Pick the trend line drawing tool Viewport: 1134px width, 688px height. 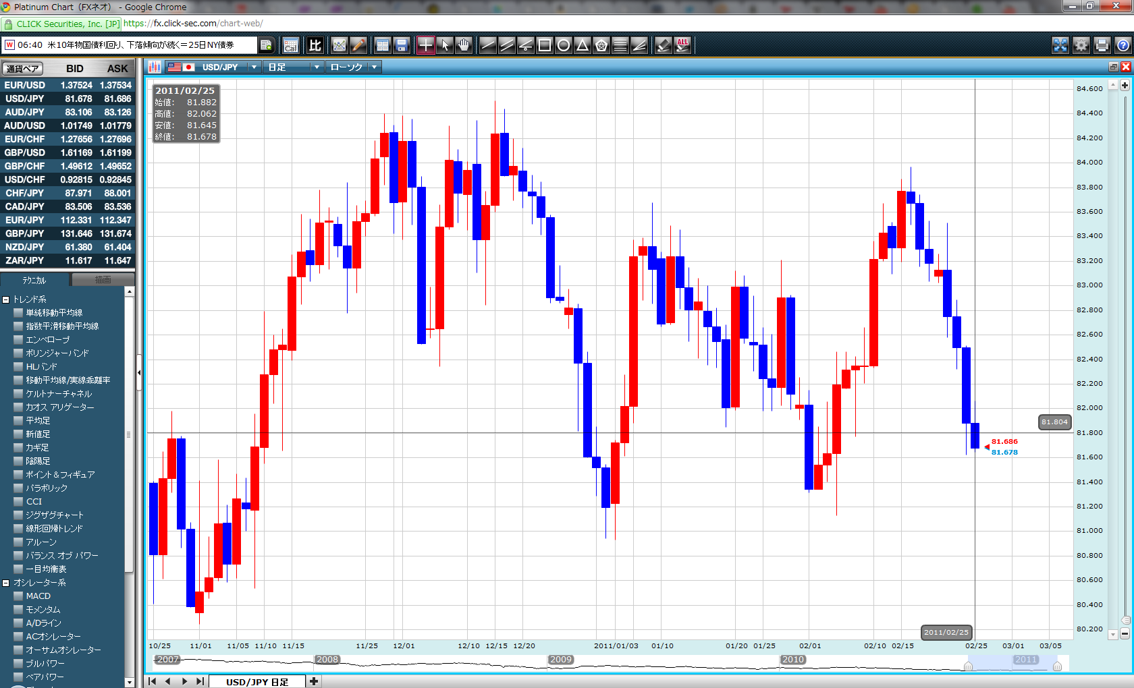point(487,45)
